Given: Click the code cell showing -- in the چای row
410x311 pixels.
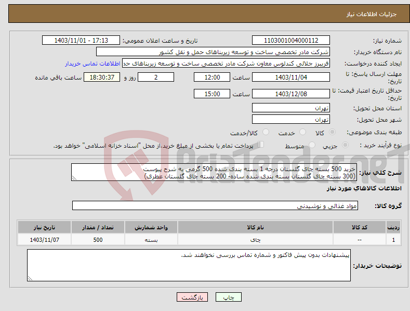Looking at the screenshot, I should pyautogui.click(x=360, y=240).
